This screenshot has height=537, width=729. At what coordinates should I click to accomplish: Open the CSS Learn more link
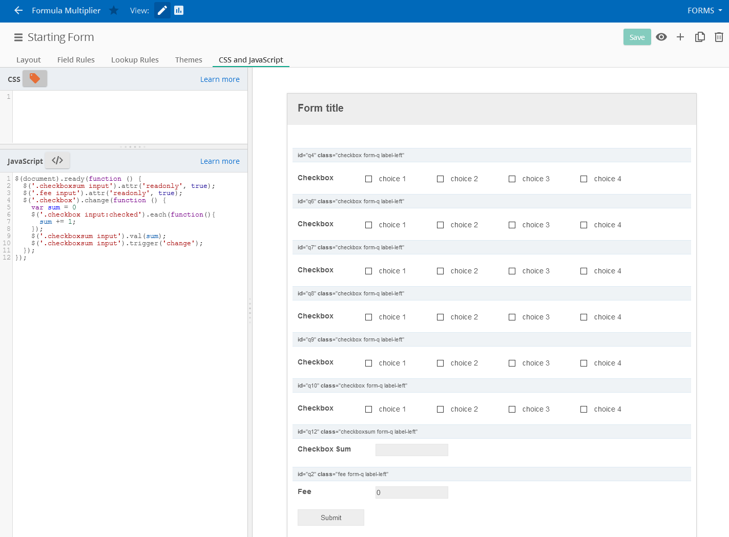coord(220,79)
